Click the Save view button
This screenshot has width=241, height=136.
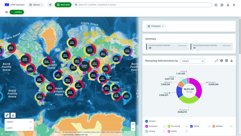[x=63, y=5]
